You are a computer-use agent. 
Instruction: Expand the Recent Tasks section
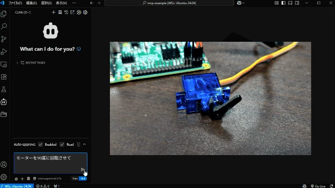tap(31, 63)
